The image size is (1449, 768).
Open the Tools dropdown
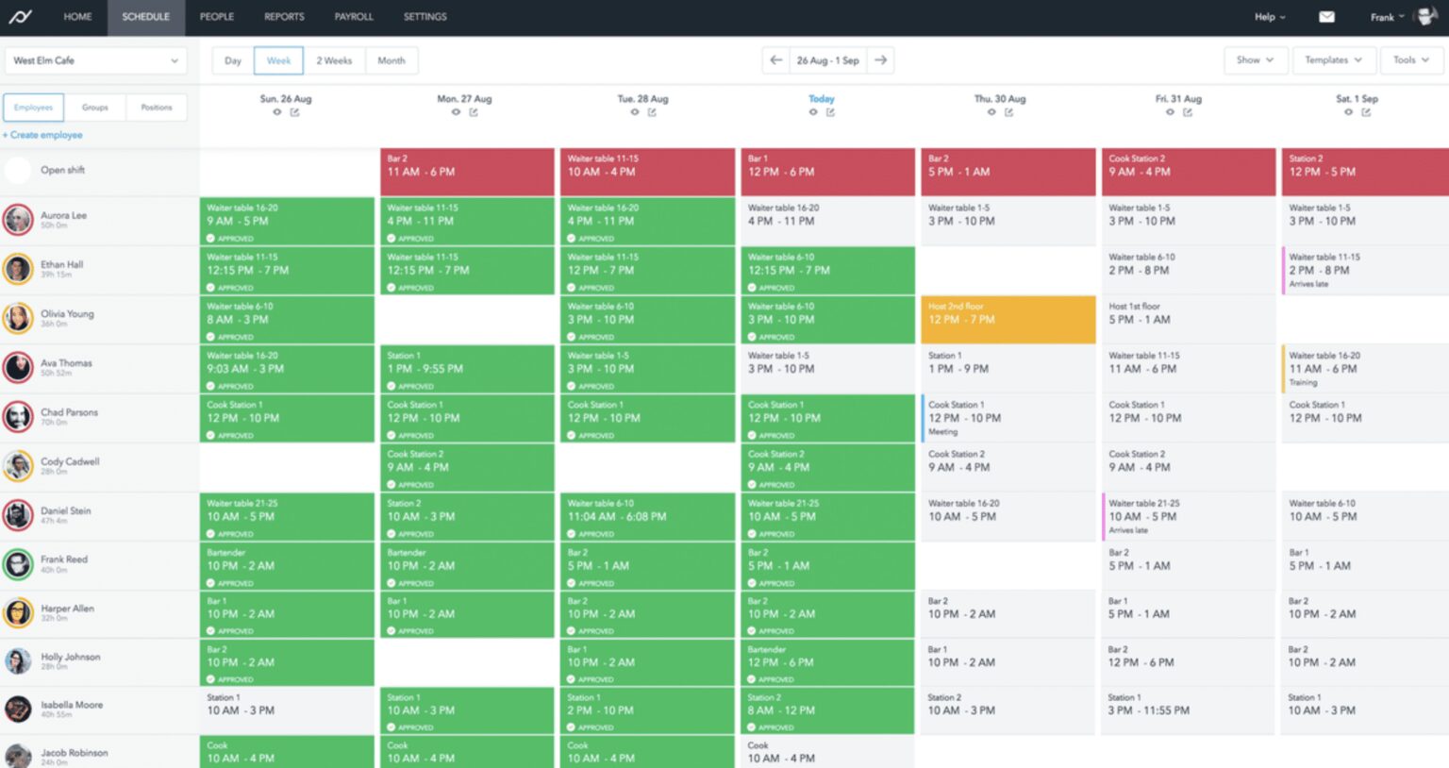[x=1411, y=60]
